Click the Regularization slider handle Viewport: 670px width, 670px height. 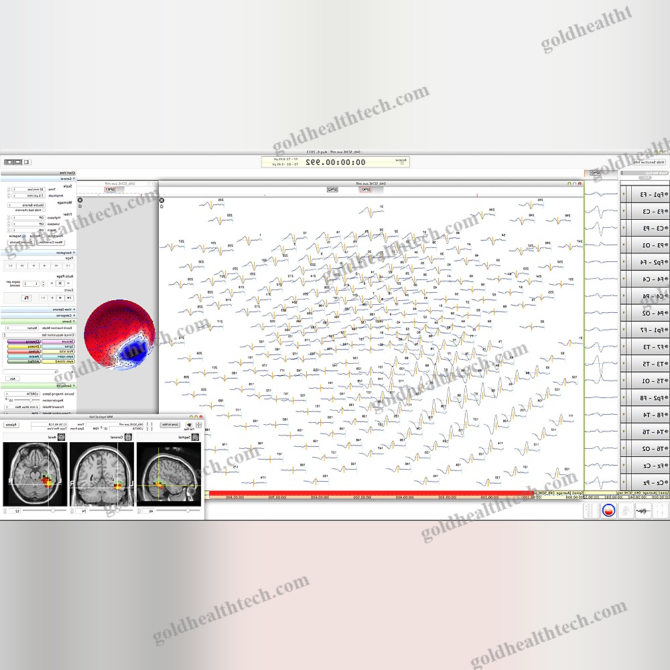[31, 401]
